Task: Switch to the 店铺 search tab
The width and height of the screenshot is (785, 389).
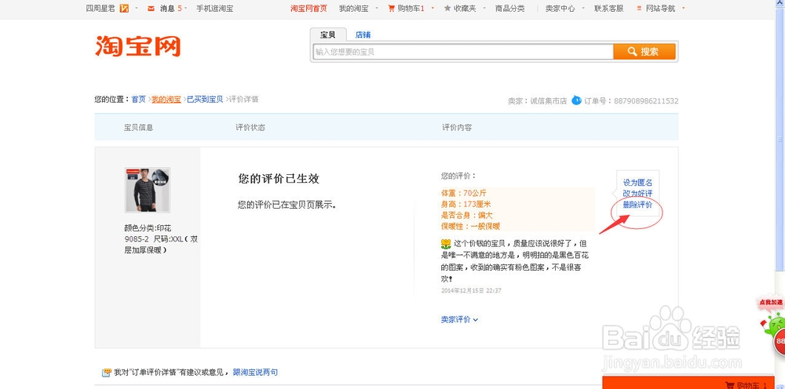Action: pyautogui.click(x=363, y=35)
